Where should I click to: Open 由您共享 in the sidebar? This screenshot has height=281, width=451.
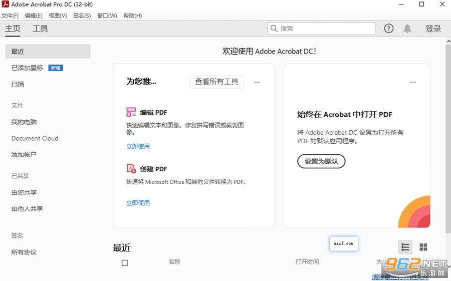click(x=24, y=192)
